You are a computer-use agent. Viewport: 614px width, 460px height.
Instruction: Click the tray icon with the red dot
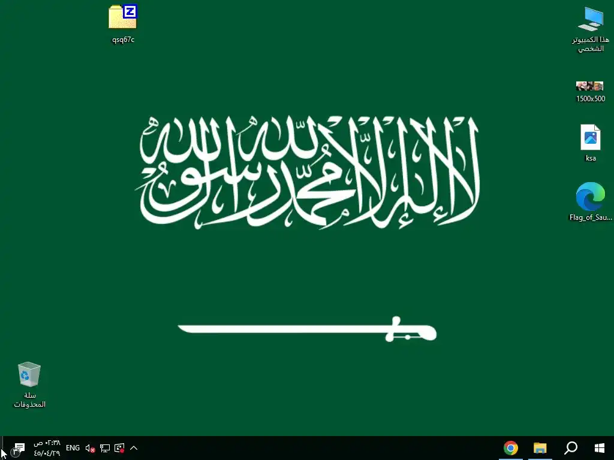[119, 448]
